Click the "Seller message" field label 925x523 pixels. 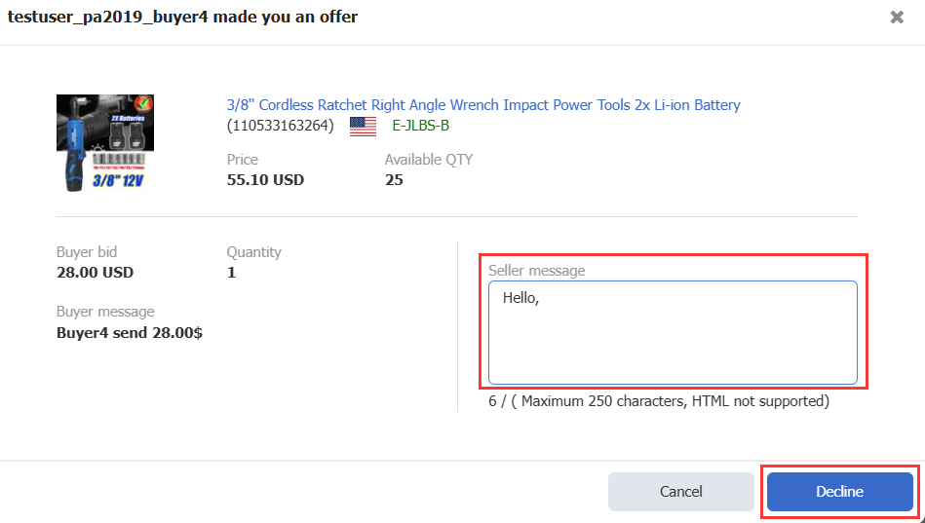point(537,271)
